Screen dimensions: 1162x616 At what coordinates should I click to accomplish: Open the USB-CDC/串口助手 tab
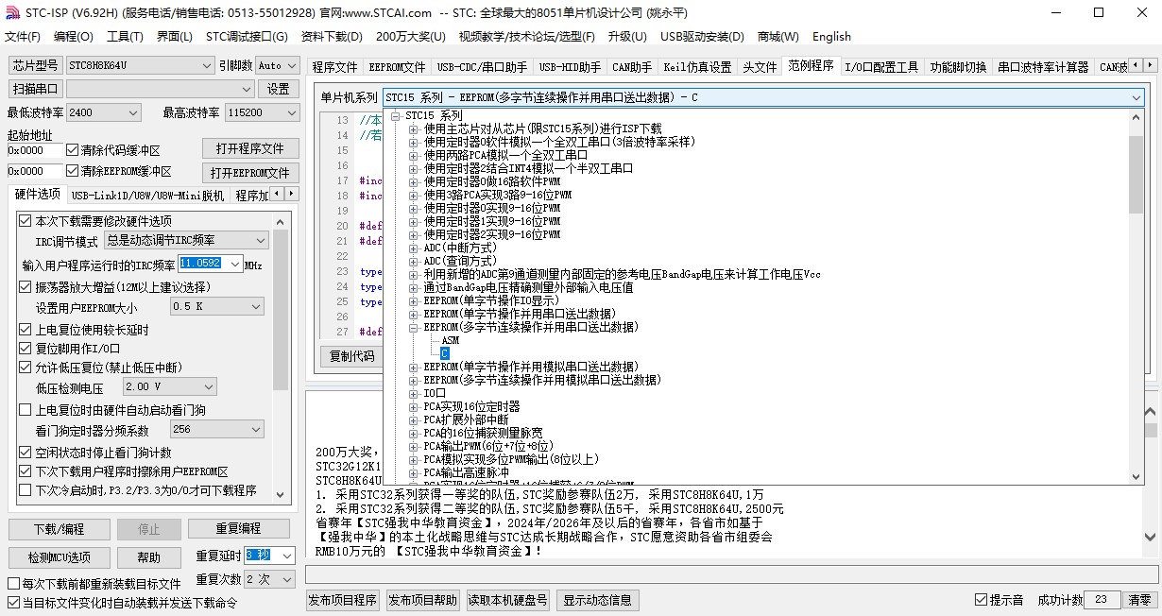coord(482,67)
